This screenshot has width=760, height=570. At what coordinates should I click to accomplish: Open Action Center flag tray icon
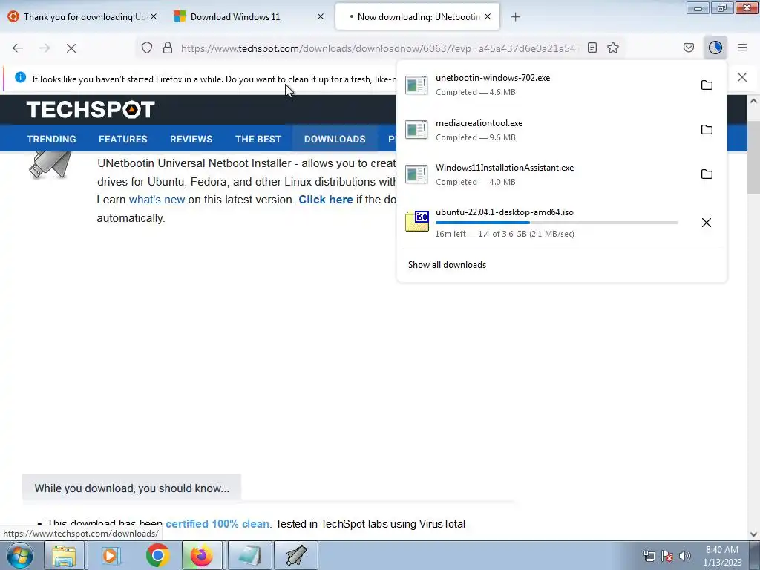click(x=667, y=556)
